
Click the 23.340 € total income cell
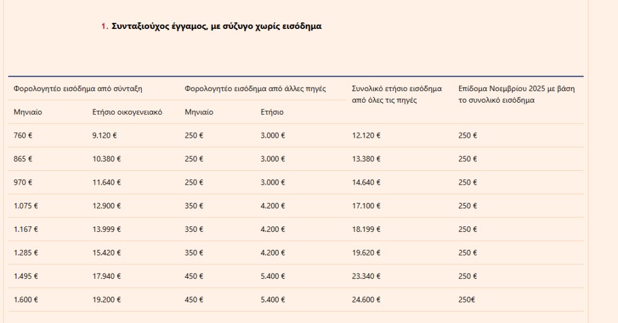tap(366, 277)
